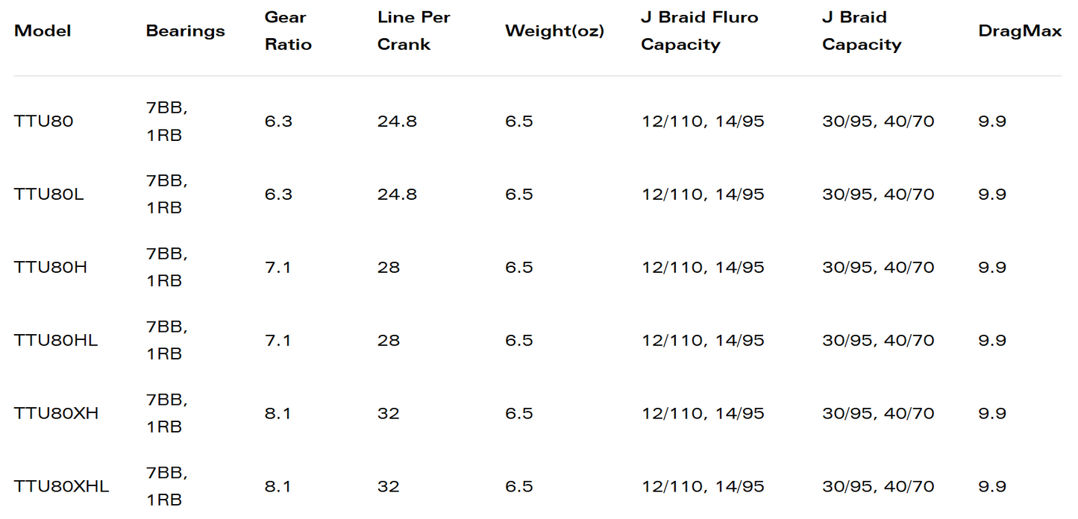Click the Weight(oz) column header
1078x519 pixels.
coord(554,31)
